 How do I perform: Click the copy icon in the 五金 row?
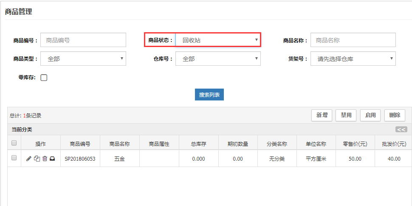pos(37,159)
